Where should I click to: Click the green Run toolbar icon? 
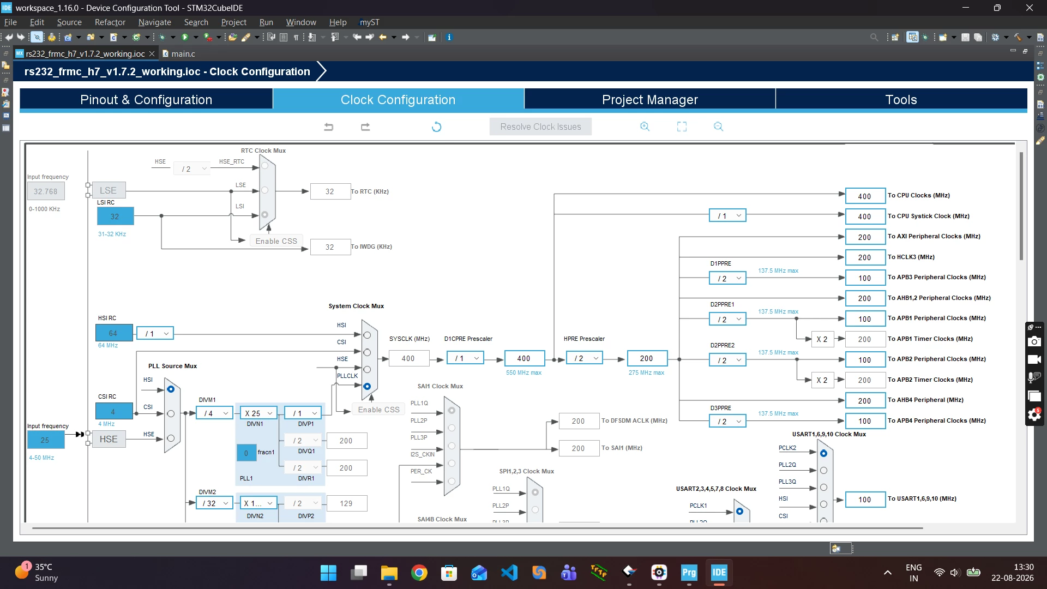[x=185, y=37]
